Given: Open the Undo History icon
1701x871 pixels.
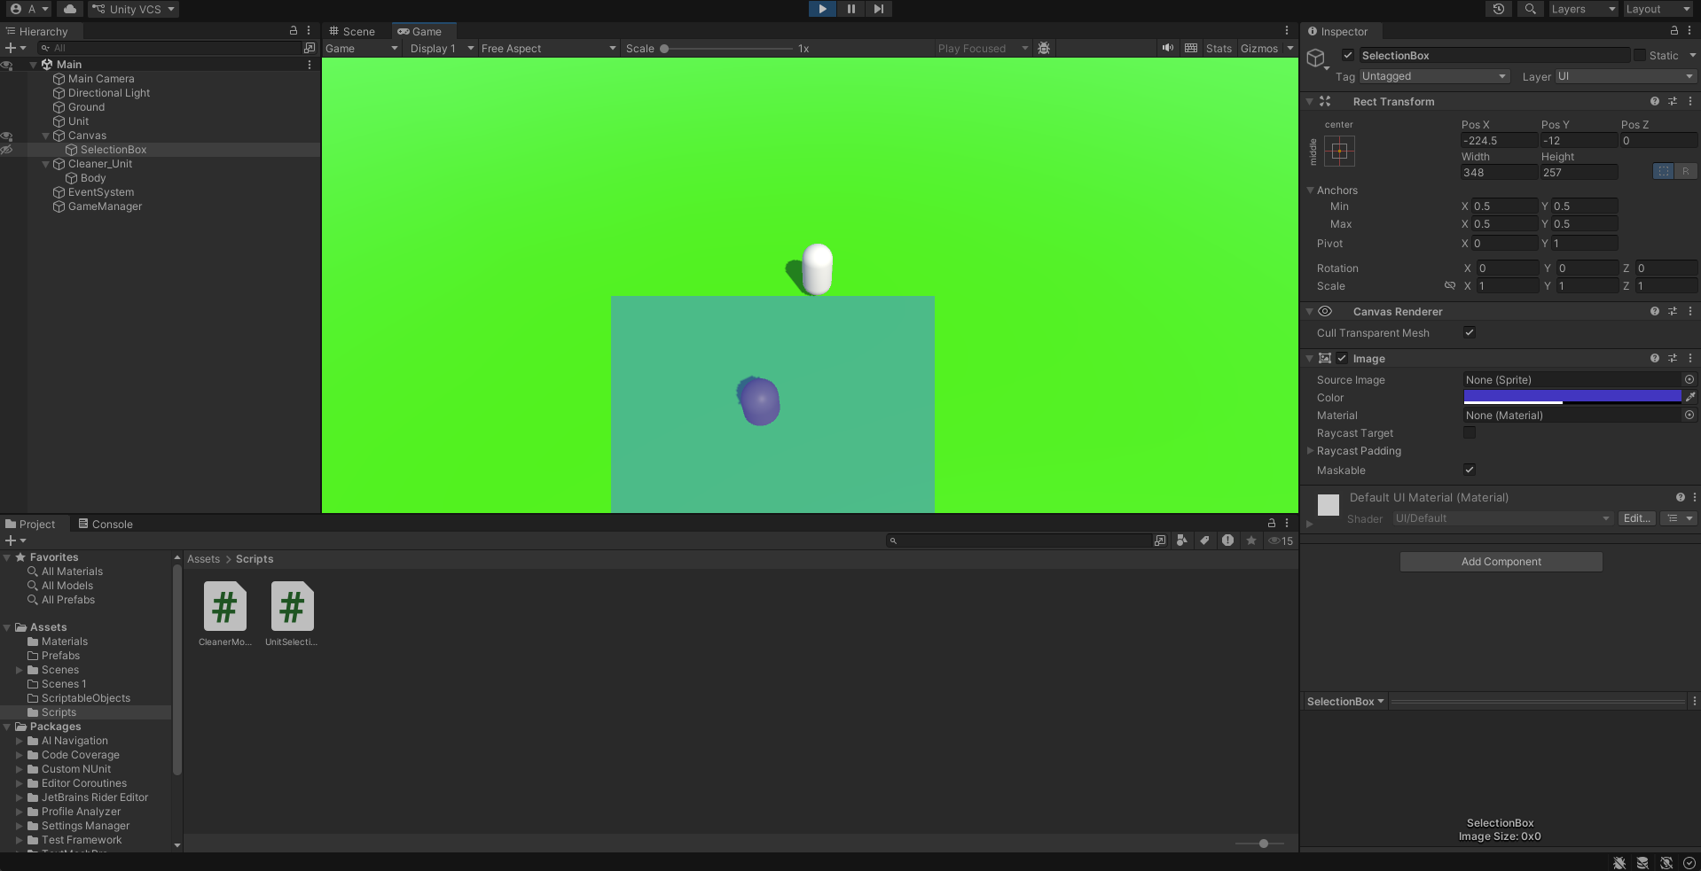Looking at the screenshot, I should tap(1498, 9).
